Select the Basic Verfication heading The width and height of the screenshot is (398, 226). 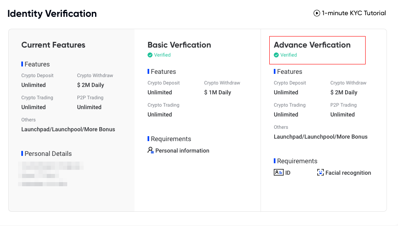tap(179, 45)
